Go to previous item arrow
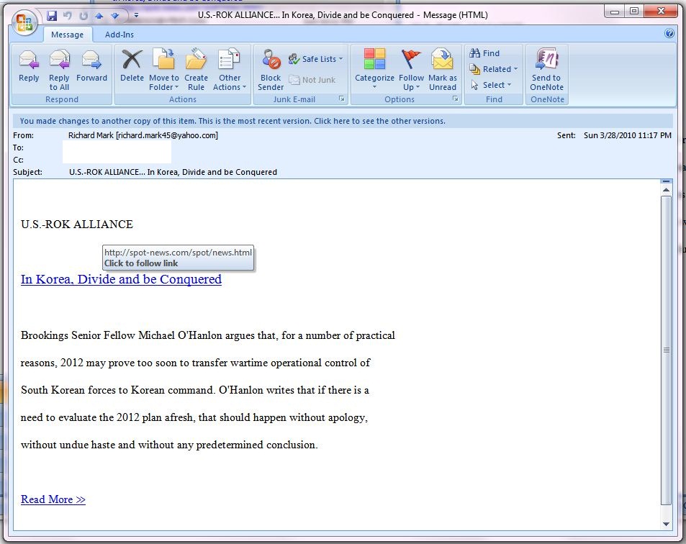Viewport: 686px width, 544px height. click(x=99, y=16)
